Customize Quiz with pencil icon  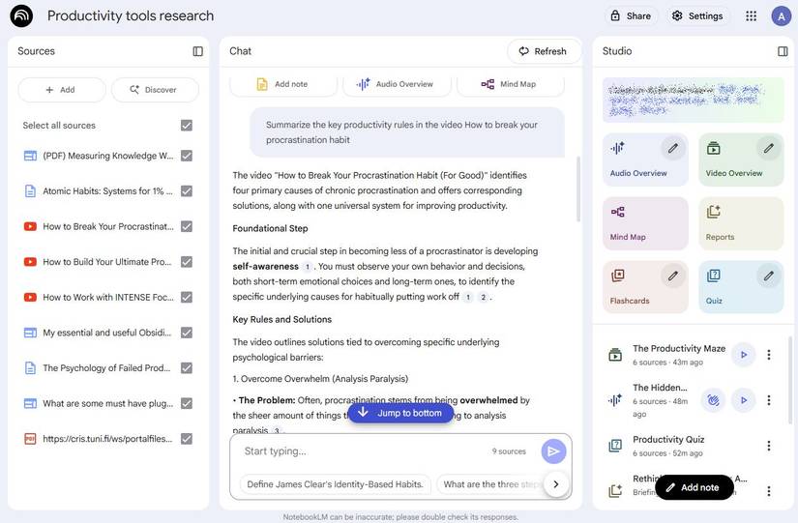click(768, 276)
